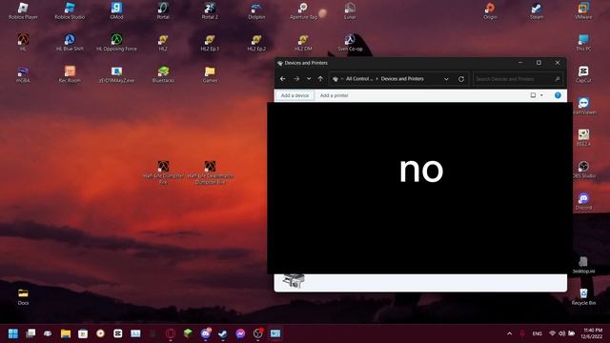Click the Add a printer button

tap(335, 95)
